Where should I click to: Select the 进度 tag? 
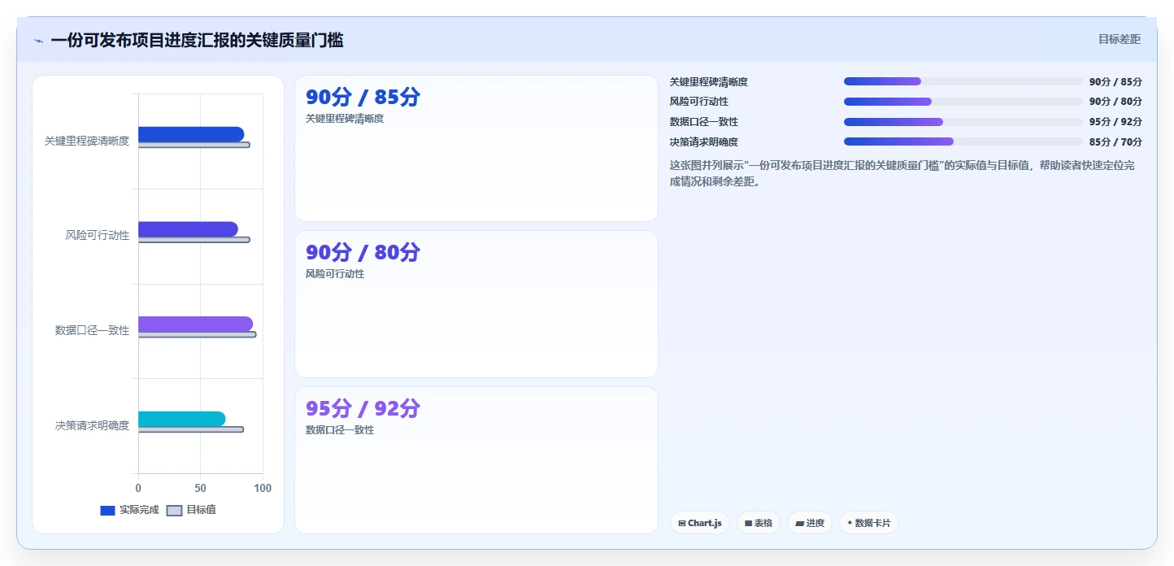(x=810, y=523)
